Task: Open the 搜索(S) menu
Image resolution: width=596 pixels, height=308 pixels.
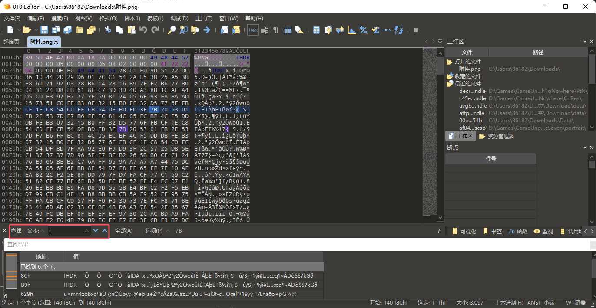Action: pos(60,19)
